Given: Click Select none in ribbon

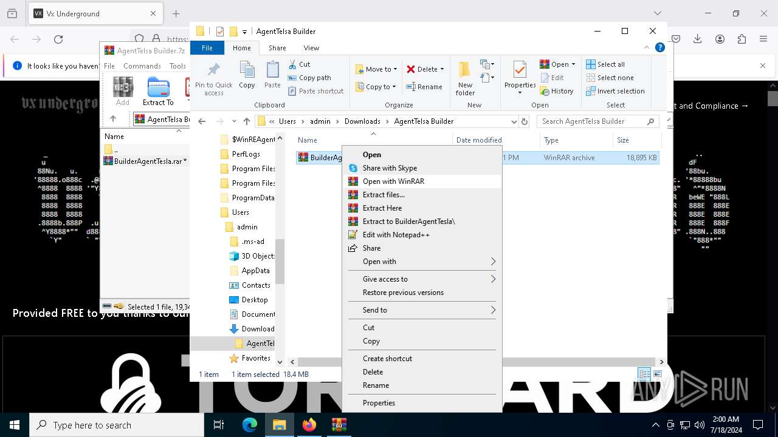Looking at the screenshot, I should point(610,78).
